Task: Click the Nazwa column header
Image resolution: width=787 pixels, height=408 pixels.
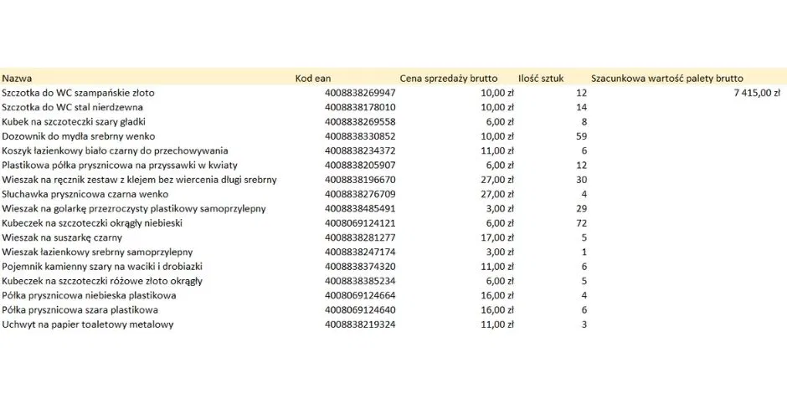Action: (x=17, y=78)
